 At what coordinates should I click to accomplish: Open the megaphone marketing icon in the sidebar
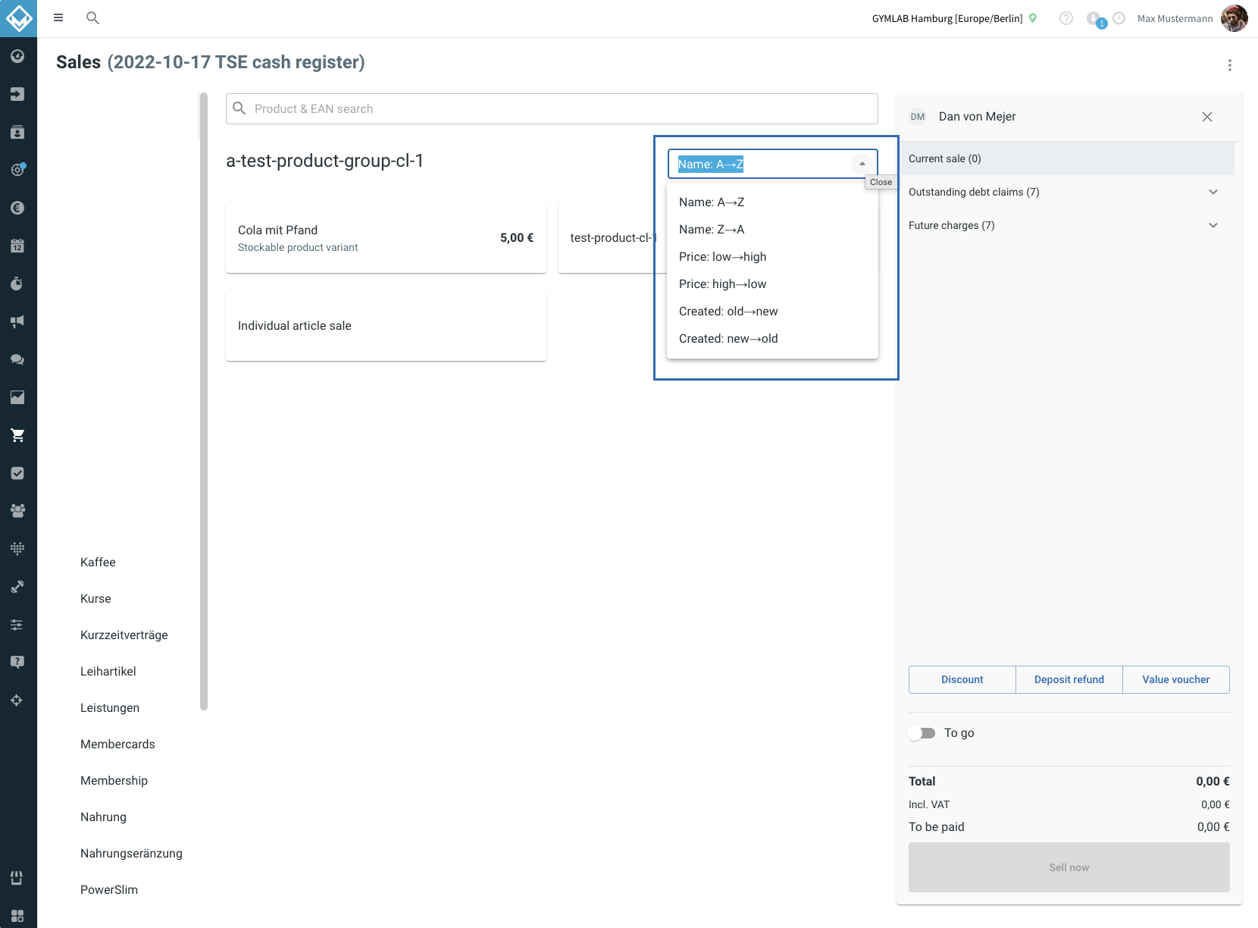(x=17, y=321)
